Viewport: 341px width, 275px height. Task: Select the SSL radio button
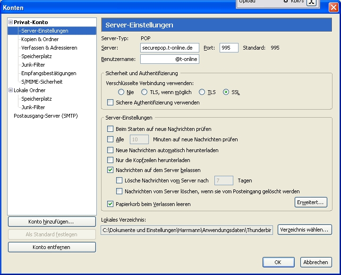pyautogui.click(x=226, y=92)
